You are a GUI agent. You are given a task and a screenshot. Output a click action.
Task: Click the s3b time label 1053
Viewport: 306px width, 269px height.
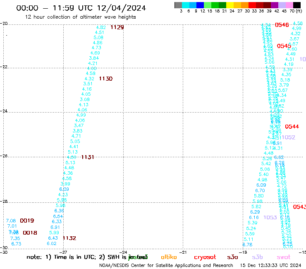point(270,217)
